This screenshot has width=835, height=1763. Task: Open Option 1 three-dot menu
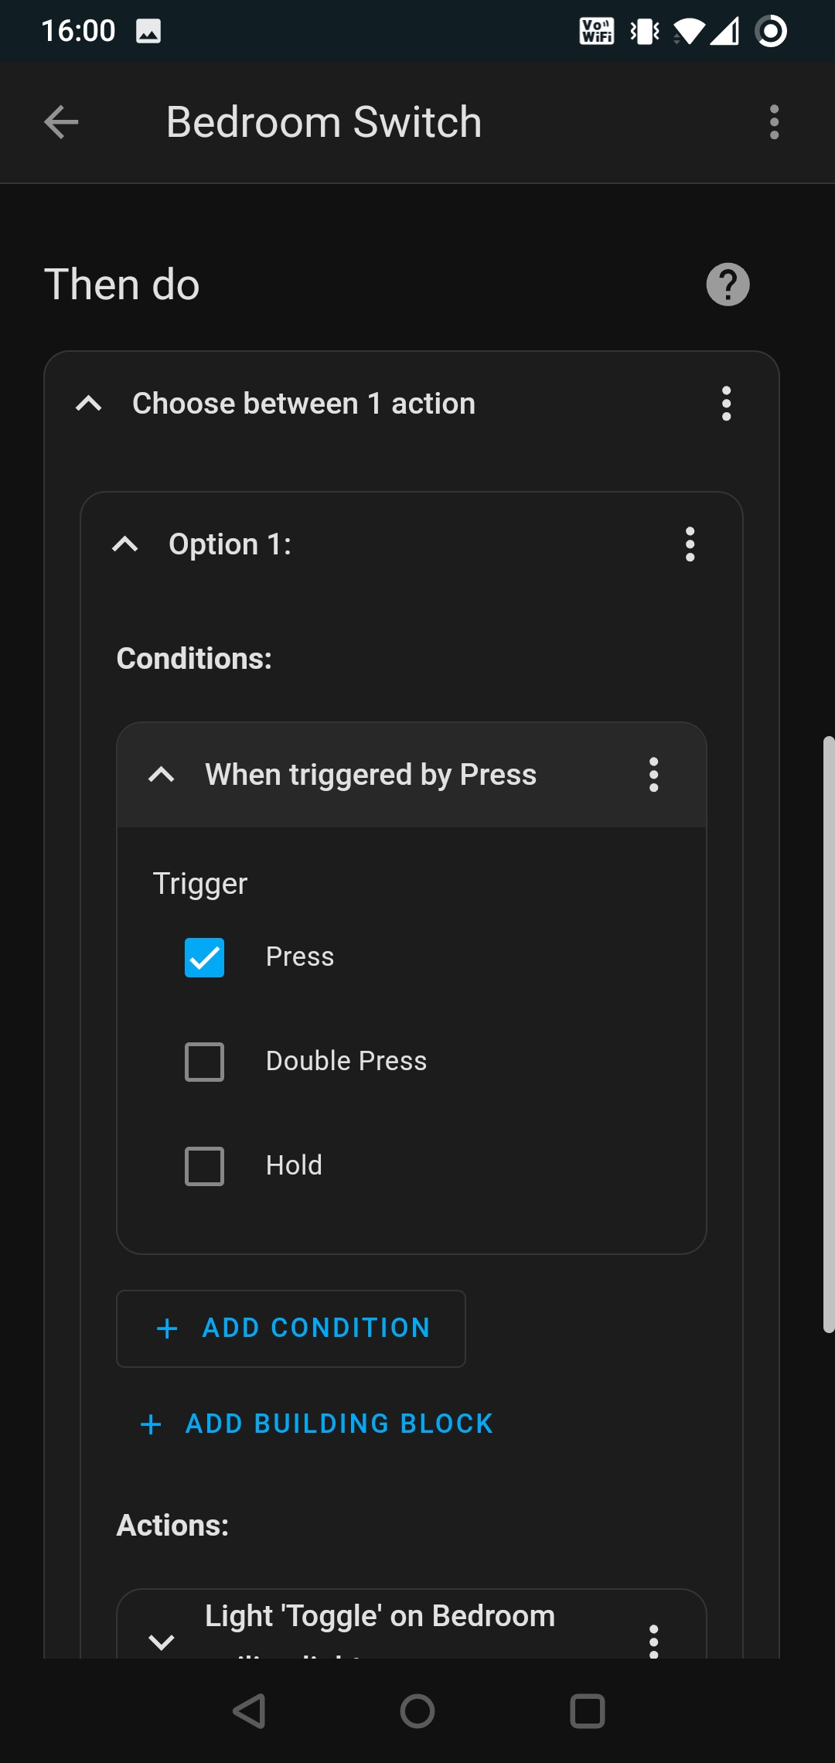(690, 544)
